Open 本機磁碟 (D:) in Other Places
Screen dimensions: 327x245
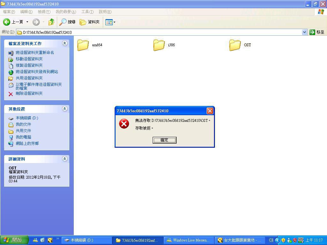coord(27,118)
